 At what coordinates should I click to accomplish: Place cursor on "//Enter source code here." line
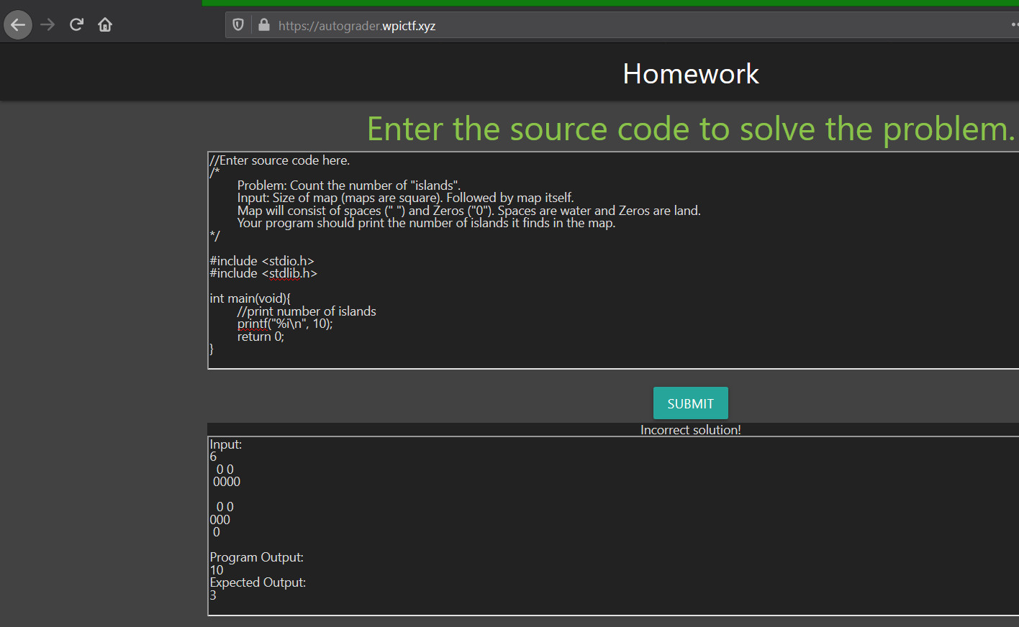tap(280, 160)
